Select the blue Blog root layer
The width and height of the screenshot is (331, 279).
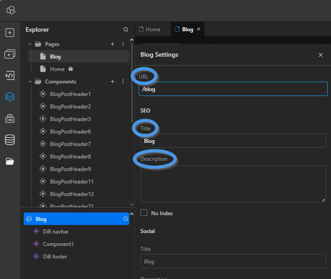point(76,219)
